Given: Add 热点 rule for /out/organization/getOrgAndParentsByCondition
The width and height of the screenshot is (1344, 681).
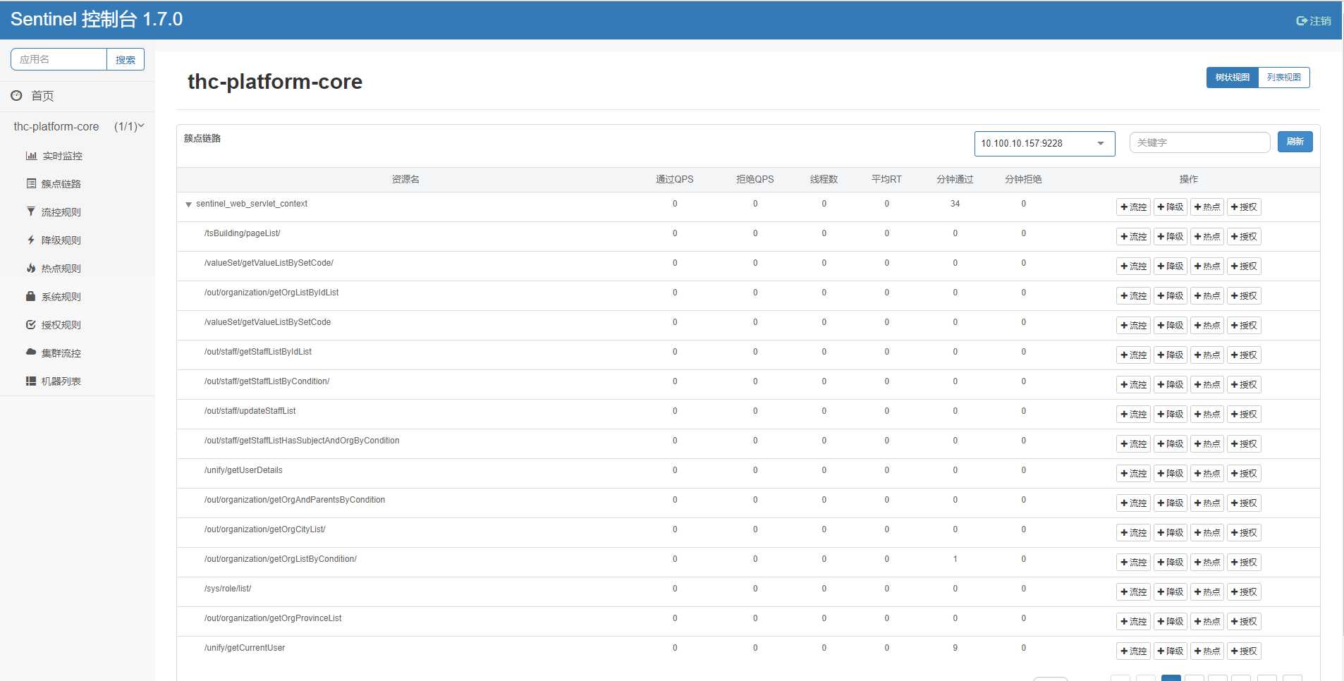Looking at the screenshot, I should click(x=1207, y=503).
